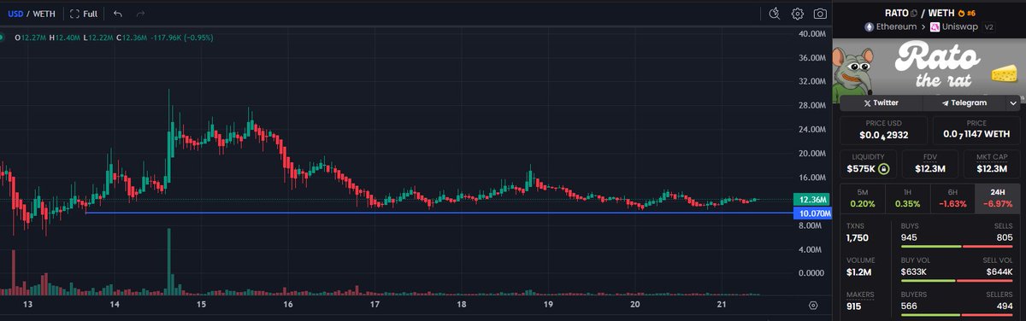
Task: Expand more social links chevron
Action: (x=1013, y=102)
